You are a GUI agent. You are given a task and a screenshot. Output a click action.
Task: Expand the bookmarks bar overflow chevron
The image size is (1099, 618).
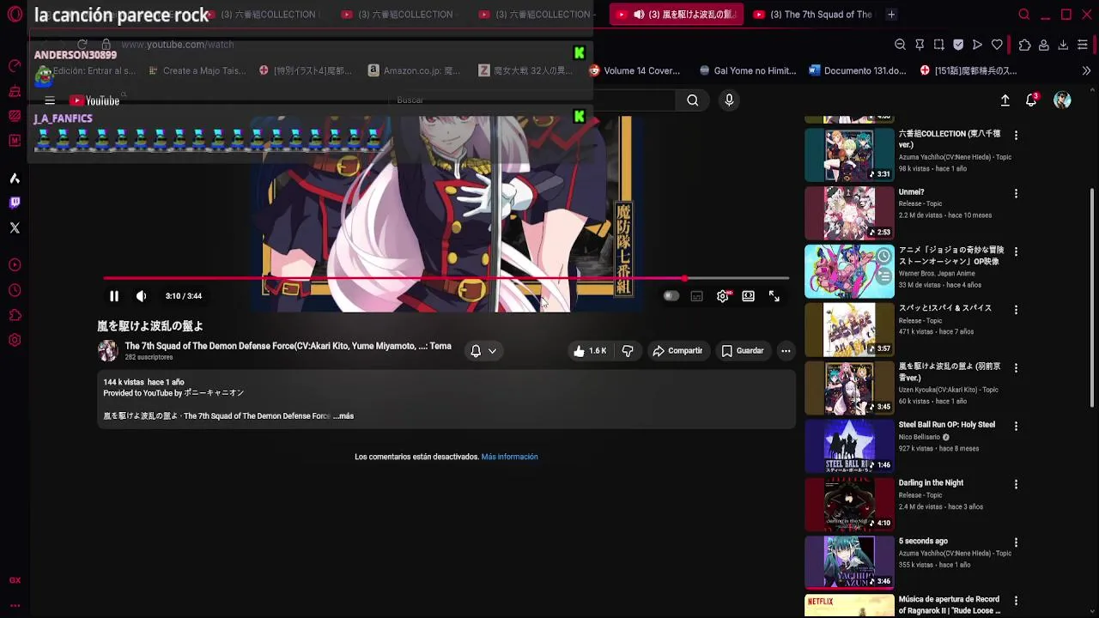(1086, 71)
